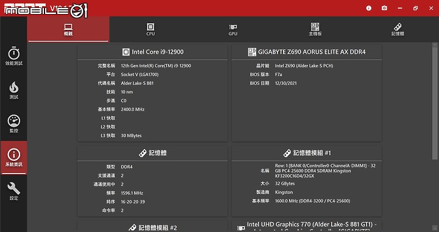Switch to the 概觀 overview tab
Screen dimensions: 439x232
68,29
